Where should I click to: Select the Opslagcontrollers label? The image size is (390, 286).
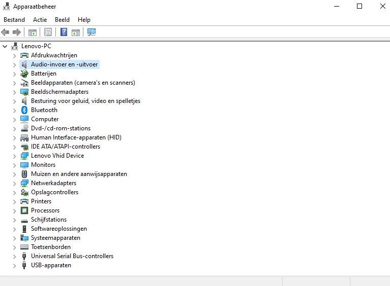tap(54, 192)
